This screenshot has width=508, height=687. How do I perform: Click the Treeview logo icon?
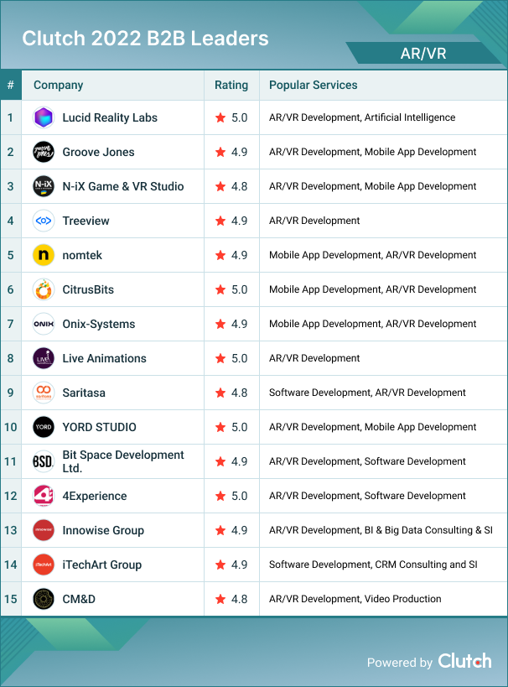click(x=44, y=221)
